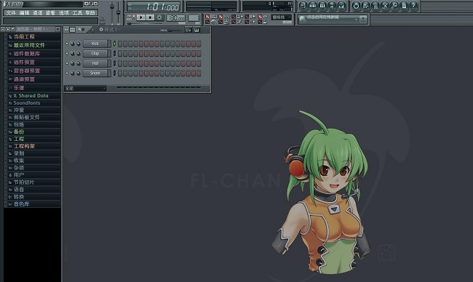This screenshot has width=473, height=282.
Task: Open the 通道 menu
Action: pos(37,12)
